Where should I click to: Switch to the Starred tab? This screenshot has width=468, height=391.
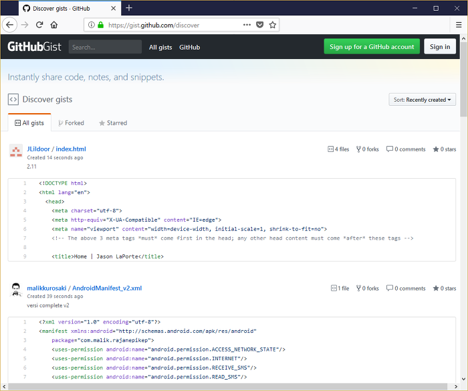(x=113, y=123)
